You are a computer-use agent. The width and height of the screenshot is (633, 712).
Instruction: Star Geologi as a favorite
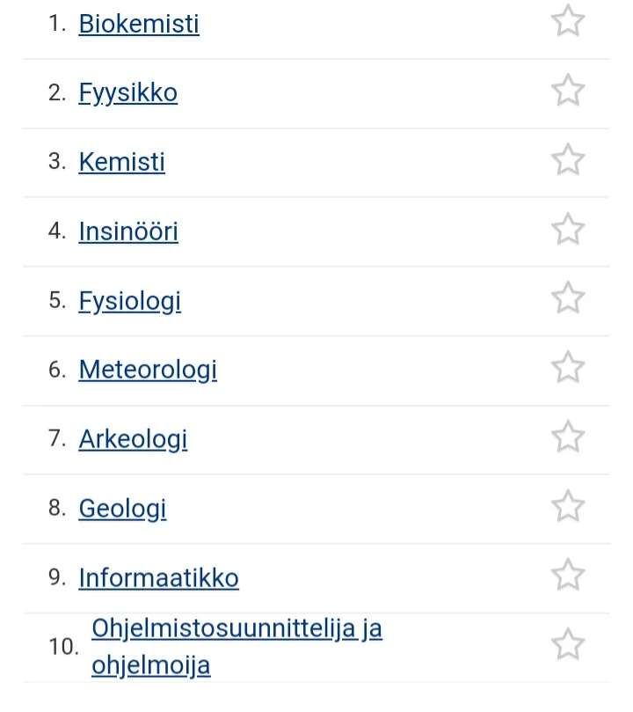(567, 506)
